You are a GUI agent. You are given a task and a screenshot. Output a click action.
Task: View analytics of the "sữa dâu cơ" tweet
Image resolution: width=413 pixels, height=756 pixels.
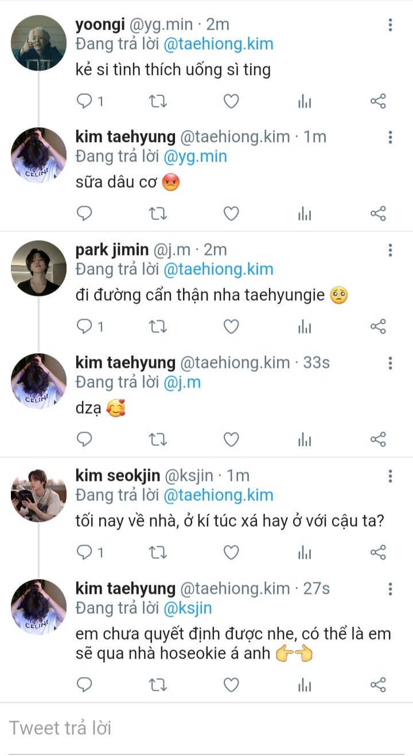click(305, 214)
